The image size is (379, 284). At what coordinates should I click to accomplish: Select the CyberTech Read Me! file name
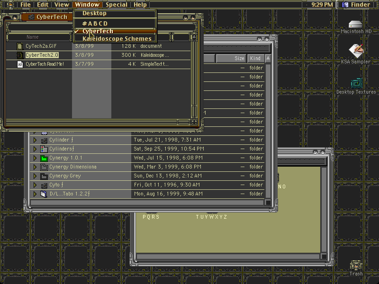(45, 64)
